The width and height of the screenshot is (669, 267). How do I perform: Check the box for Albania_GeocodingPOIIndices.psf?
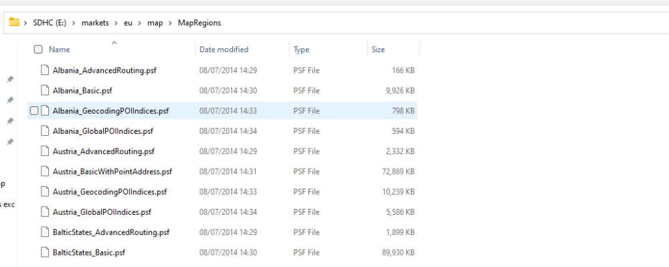pyautogui.click(x=34, y=111)
